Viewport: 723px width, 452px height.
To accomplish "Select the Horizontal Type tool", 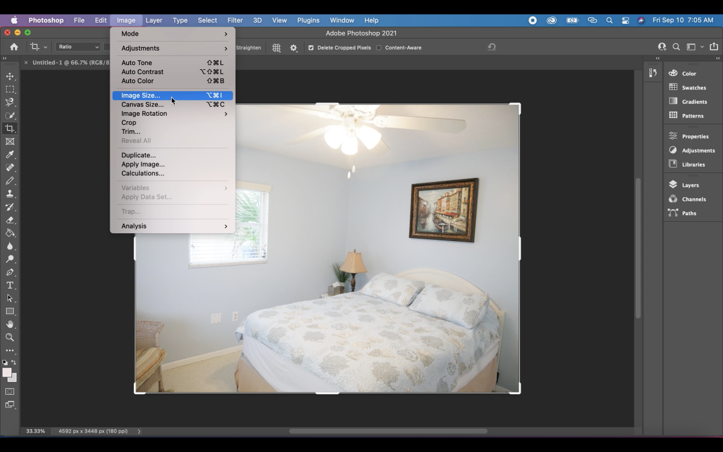I will tap(10, 286).
